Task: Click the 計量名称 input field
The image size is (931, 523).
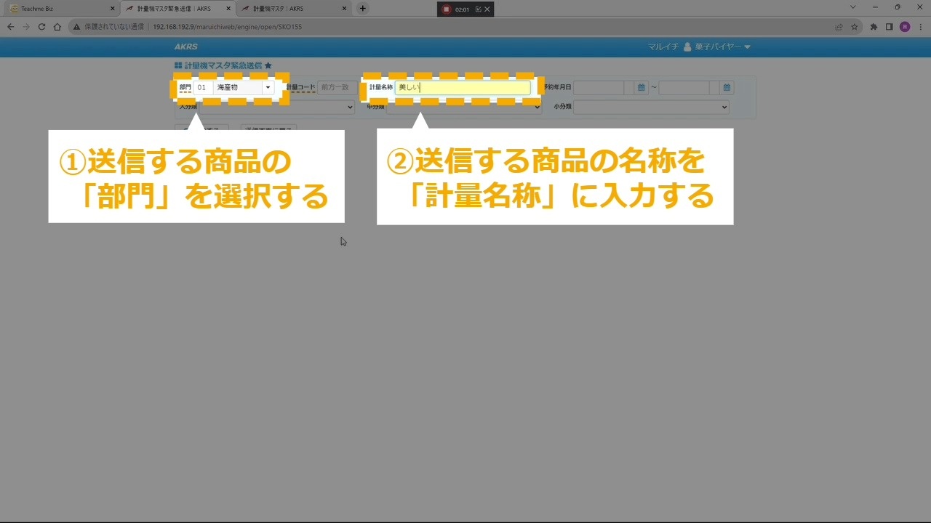Action: coord(463,88)
